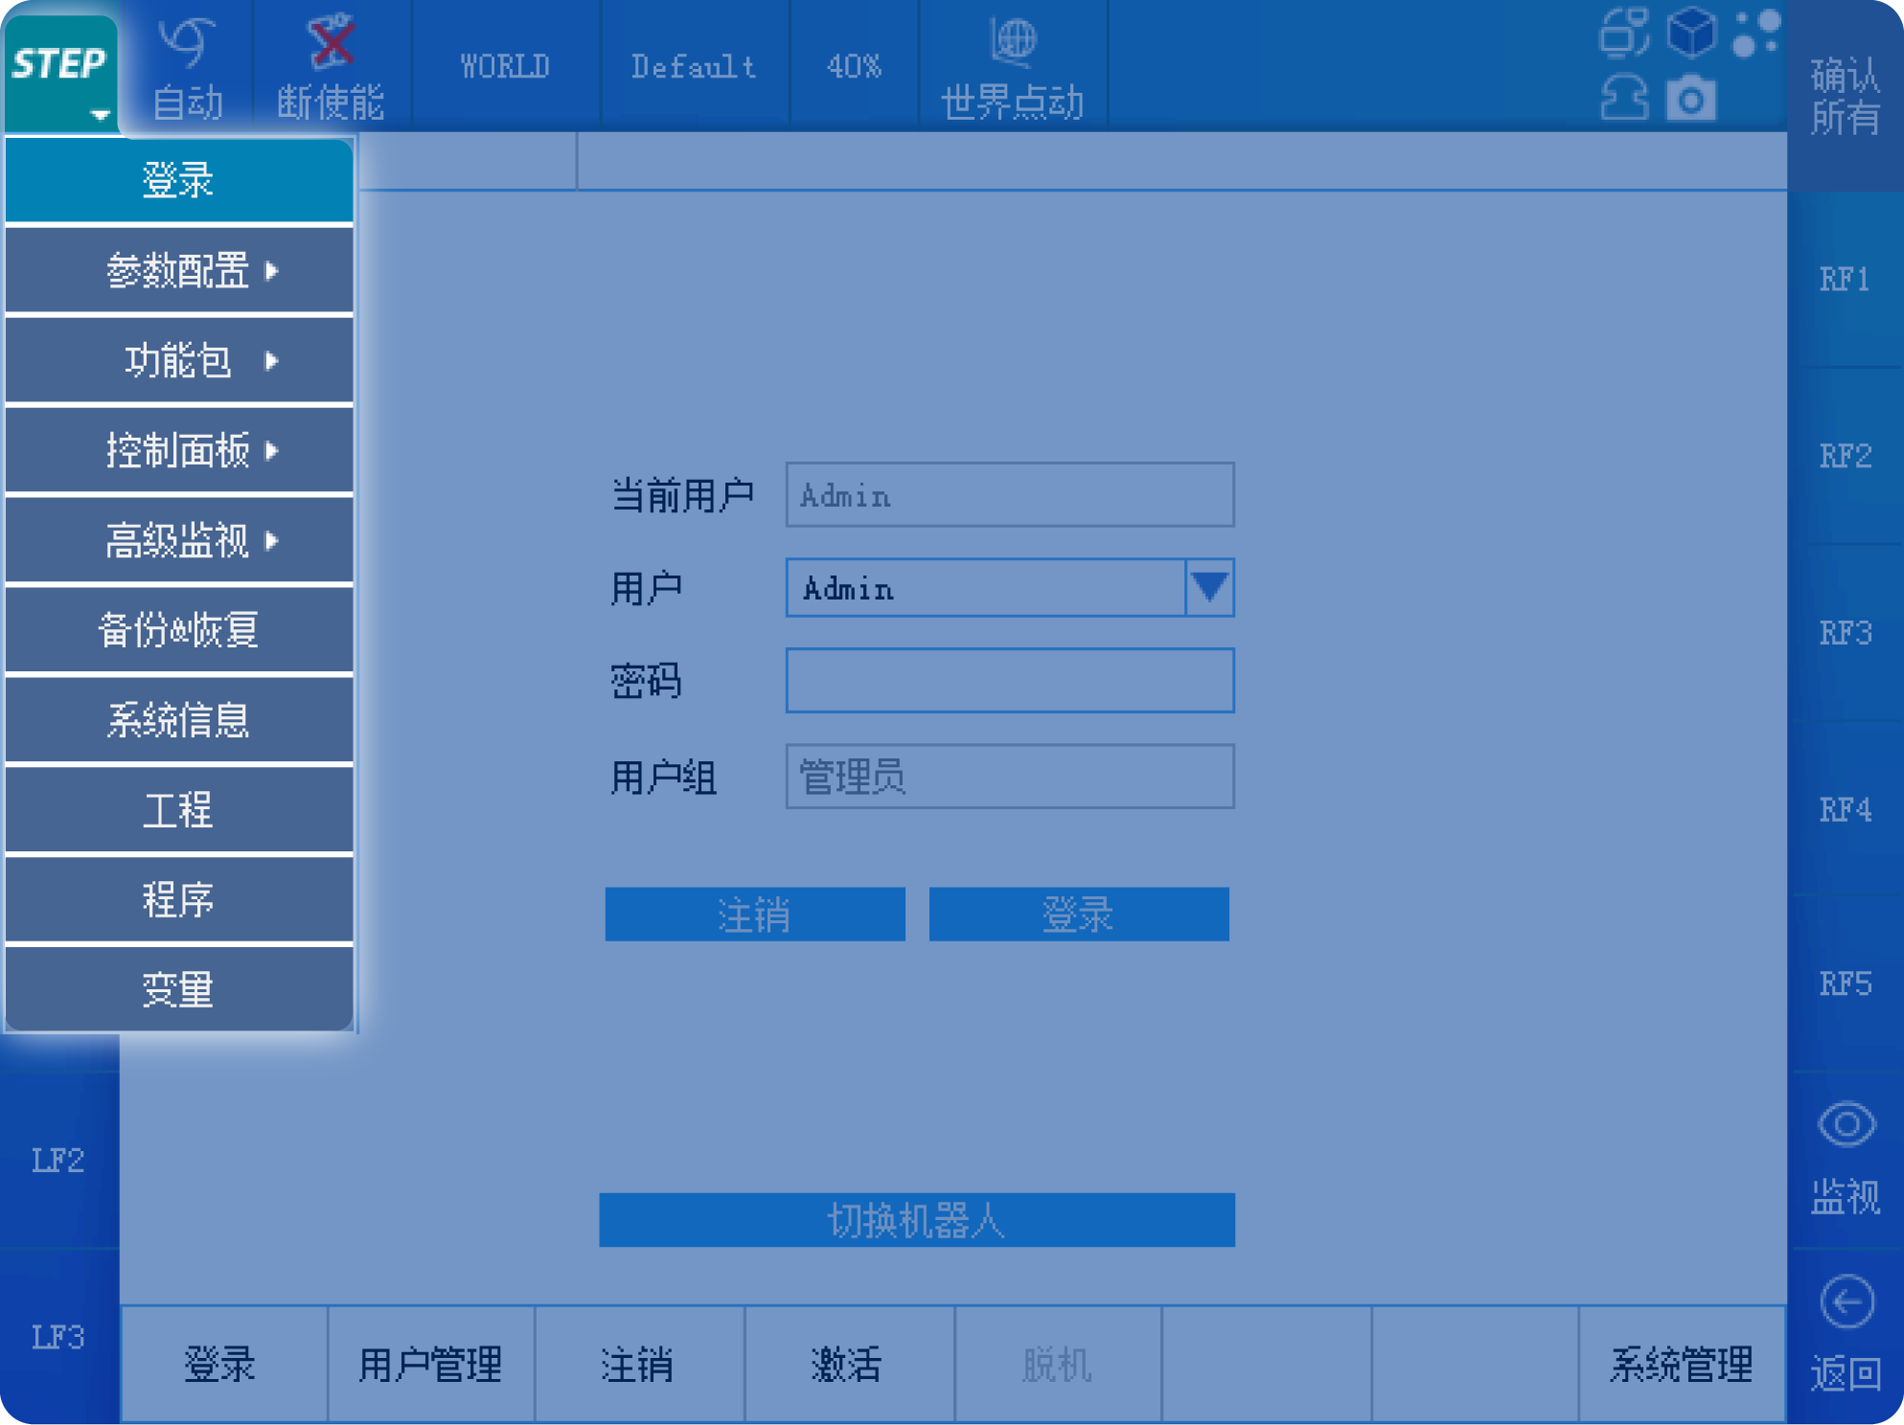This screenshot has height=1425, width=1904.
Task: Open the STEP main menu button
Action: pos(60,72)
